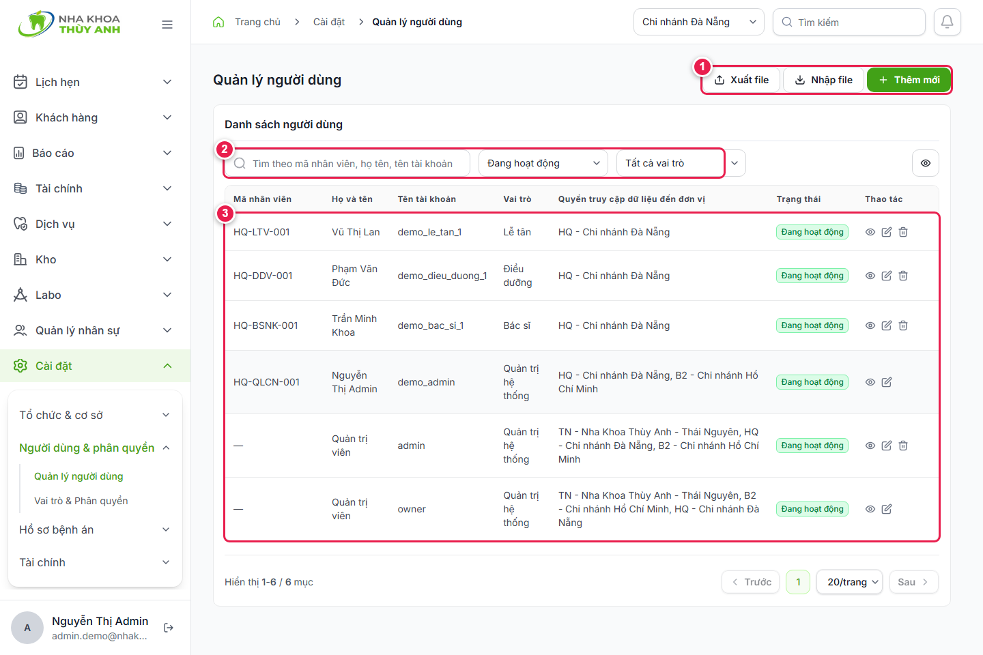983x655 pixels.
Task: Click the Xuất file export button
Action: pyautogui.click(x=741, y=80)
